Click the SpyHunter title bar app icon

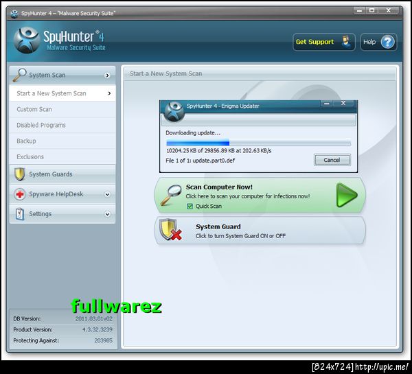click(x=14, y=14)
